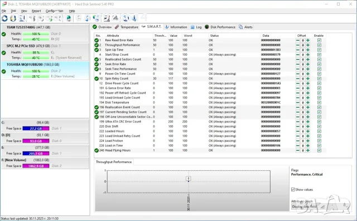Click the Throughput Performance graph tab label
This screenshot has height=221, width=357.
pos(114,162)
